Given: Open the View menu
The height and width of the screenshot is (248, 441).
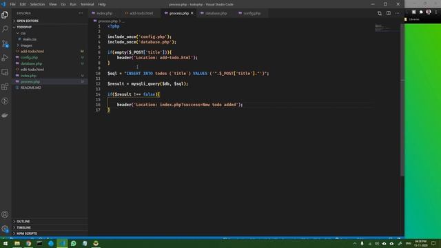Looking at the screenshot, I should [x=52, y=4].
